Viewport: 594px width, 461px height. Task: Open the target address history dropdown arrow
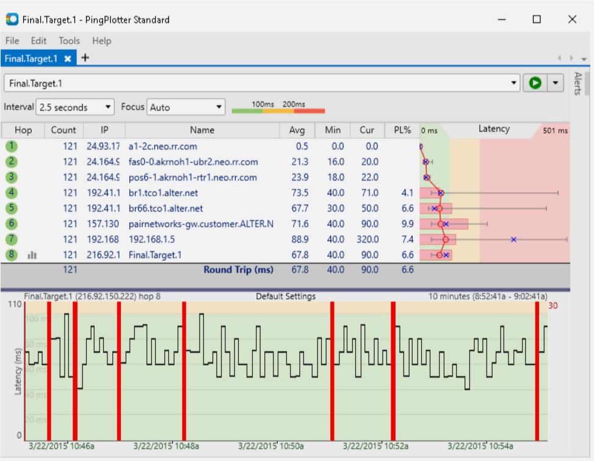513,82
